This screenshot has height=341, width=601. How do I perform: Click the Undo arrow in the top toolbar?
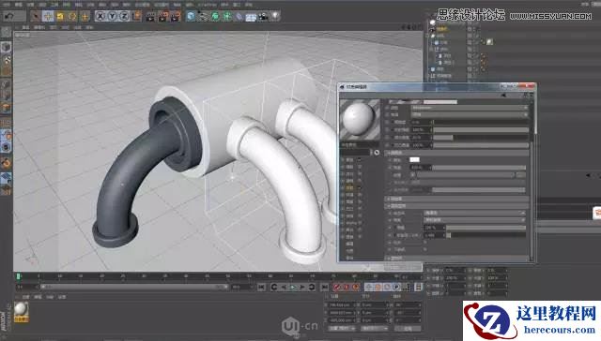coord(9,17)
